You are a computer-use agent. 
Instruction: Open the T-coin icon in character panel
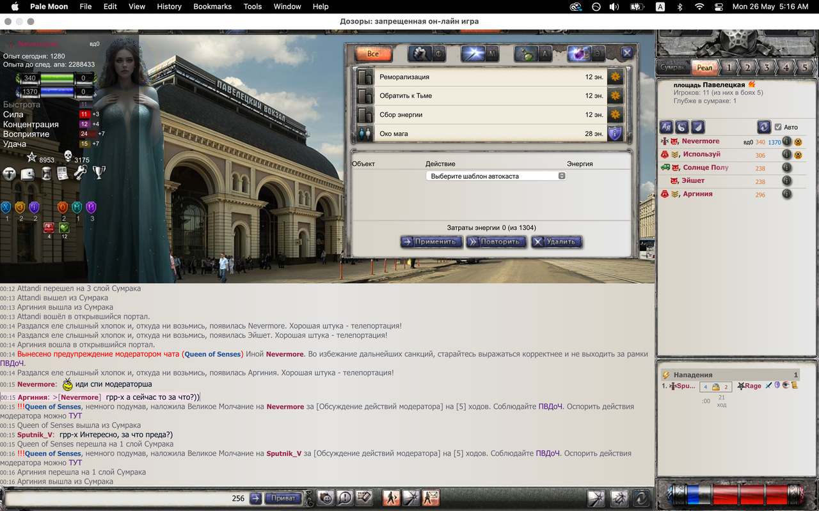[9, 173]
